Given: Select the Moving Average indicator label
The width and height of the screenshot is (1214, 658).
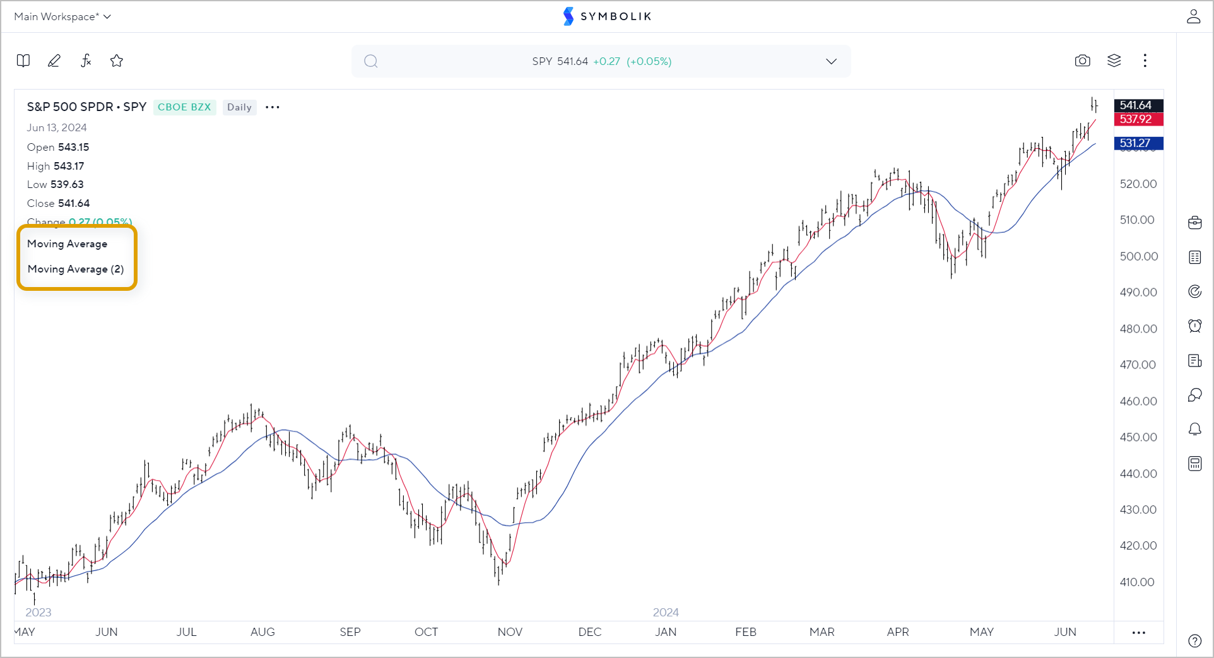Looking at the screenshot, I should point(67,244).
